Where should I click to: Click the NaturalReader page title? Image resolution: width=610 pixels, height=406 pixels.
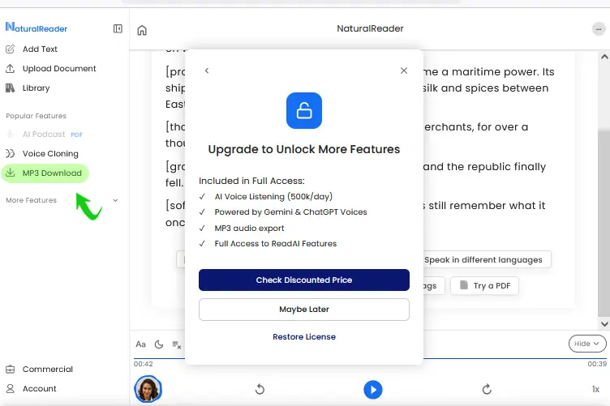[x=370, y=28]
